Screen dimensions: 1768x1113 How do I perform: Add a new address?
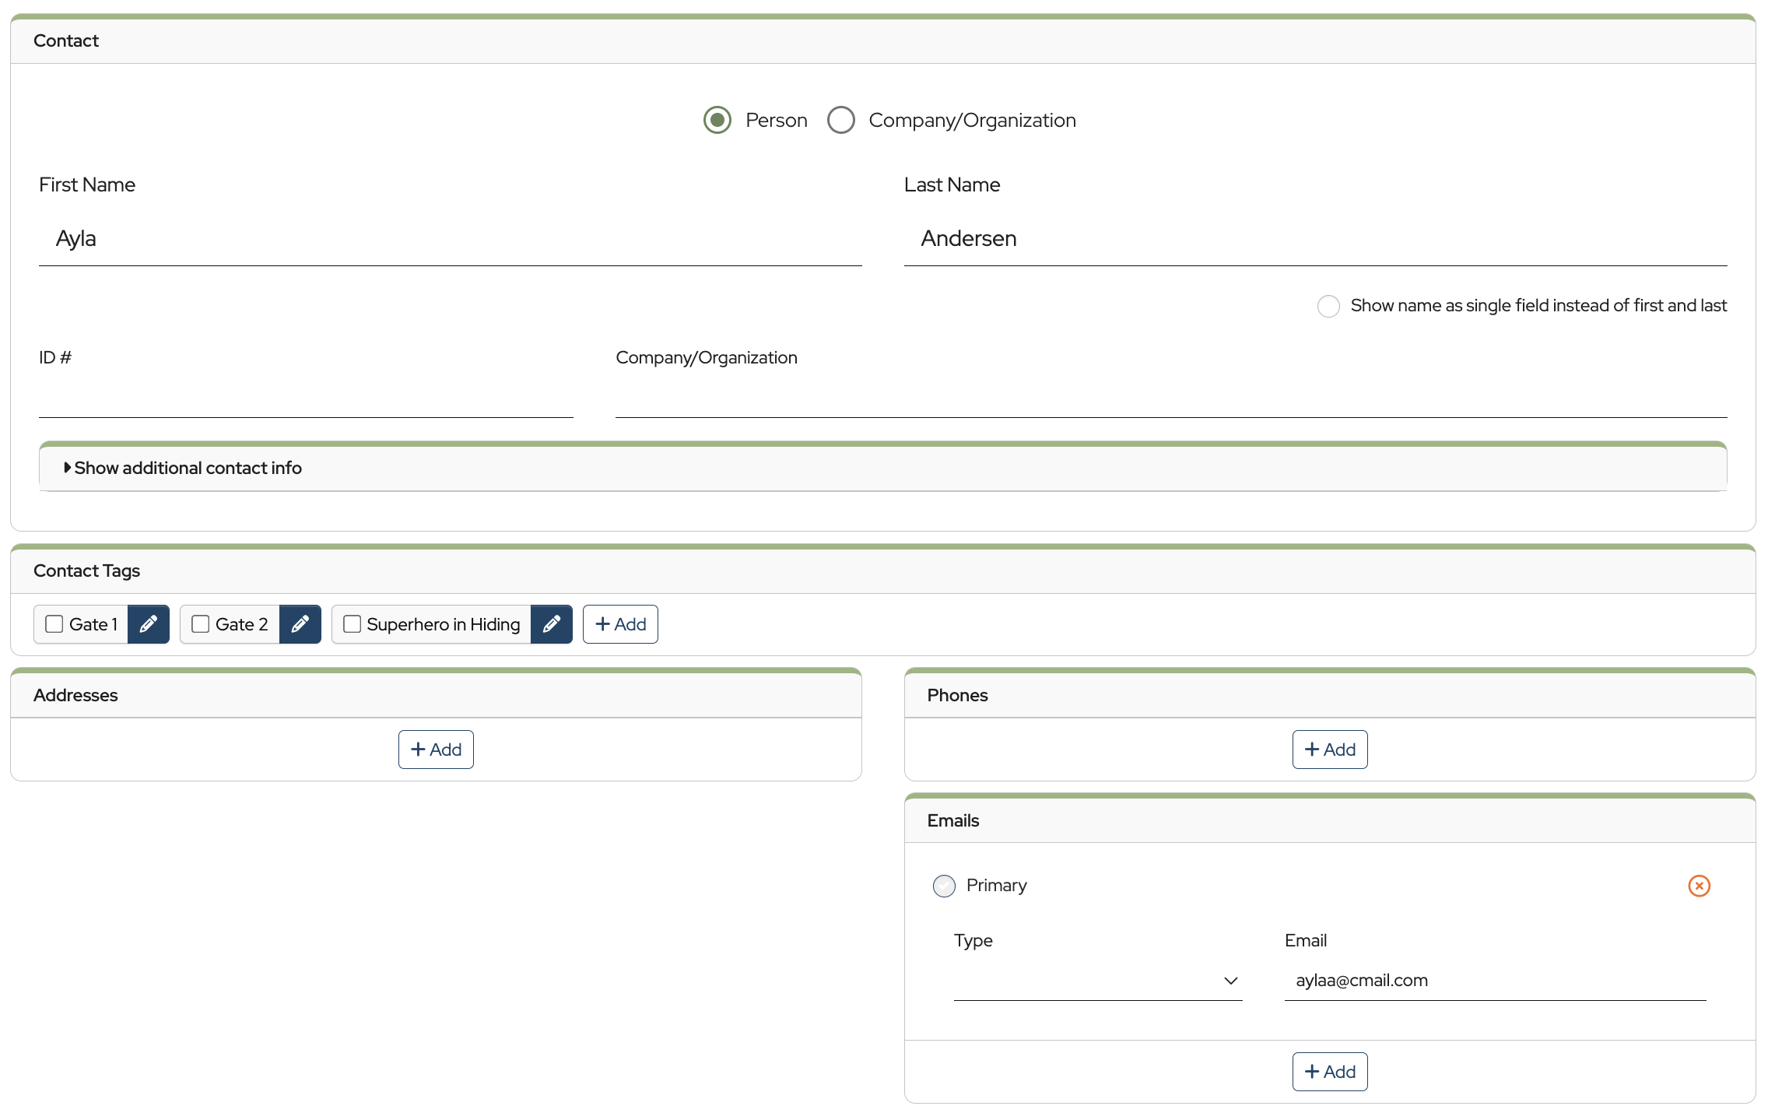point(436,750)
